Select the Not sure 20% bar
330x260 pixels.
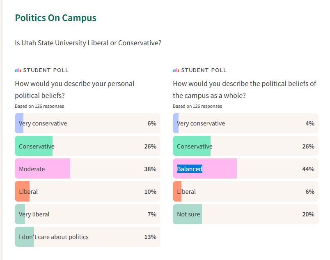(245, 214)
